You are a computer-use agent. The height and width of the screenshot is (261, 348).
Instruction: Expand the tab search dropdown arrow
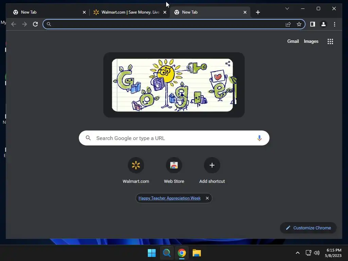click(x=287, y=8)
